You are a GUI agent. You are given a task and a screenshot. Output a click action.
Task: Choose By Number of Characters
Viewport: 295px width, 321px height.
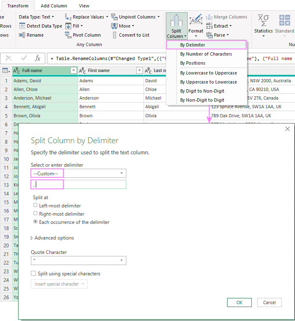tap(206, 54)
